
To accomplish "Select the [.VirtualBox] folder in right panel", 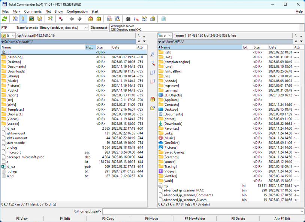I will click(229, 71).
